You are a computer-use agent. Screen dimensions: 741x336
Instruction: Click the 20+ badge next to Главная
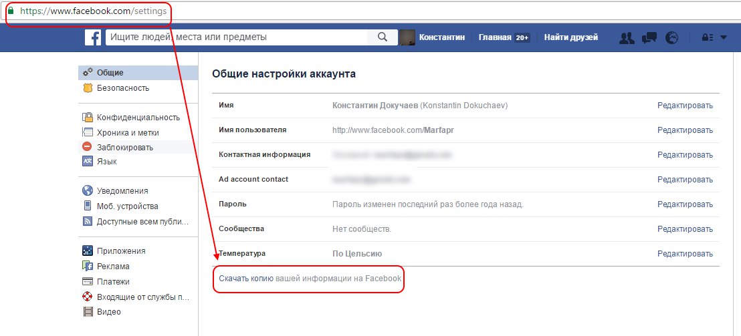[x=522, y=38]
